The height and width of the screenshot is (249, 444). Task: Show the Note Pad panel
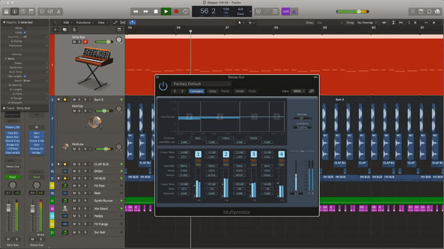click(x=421, y=12)
